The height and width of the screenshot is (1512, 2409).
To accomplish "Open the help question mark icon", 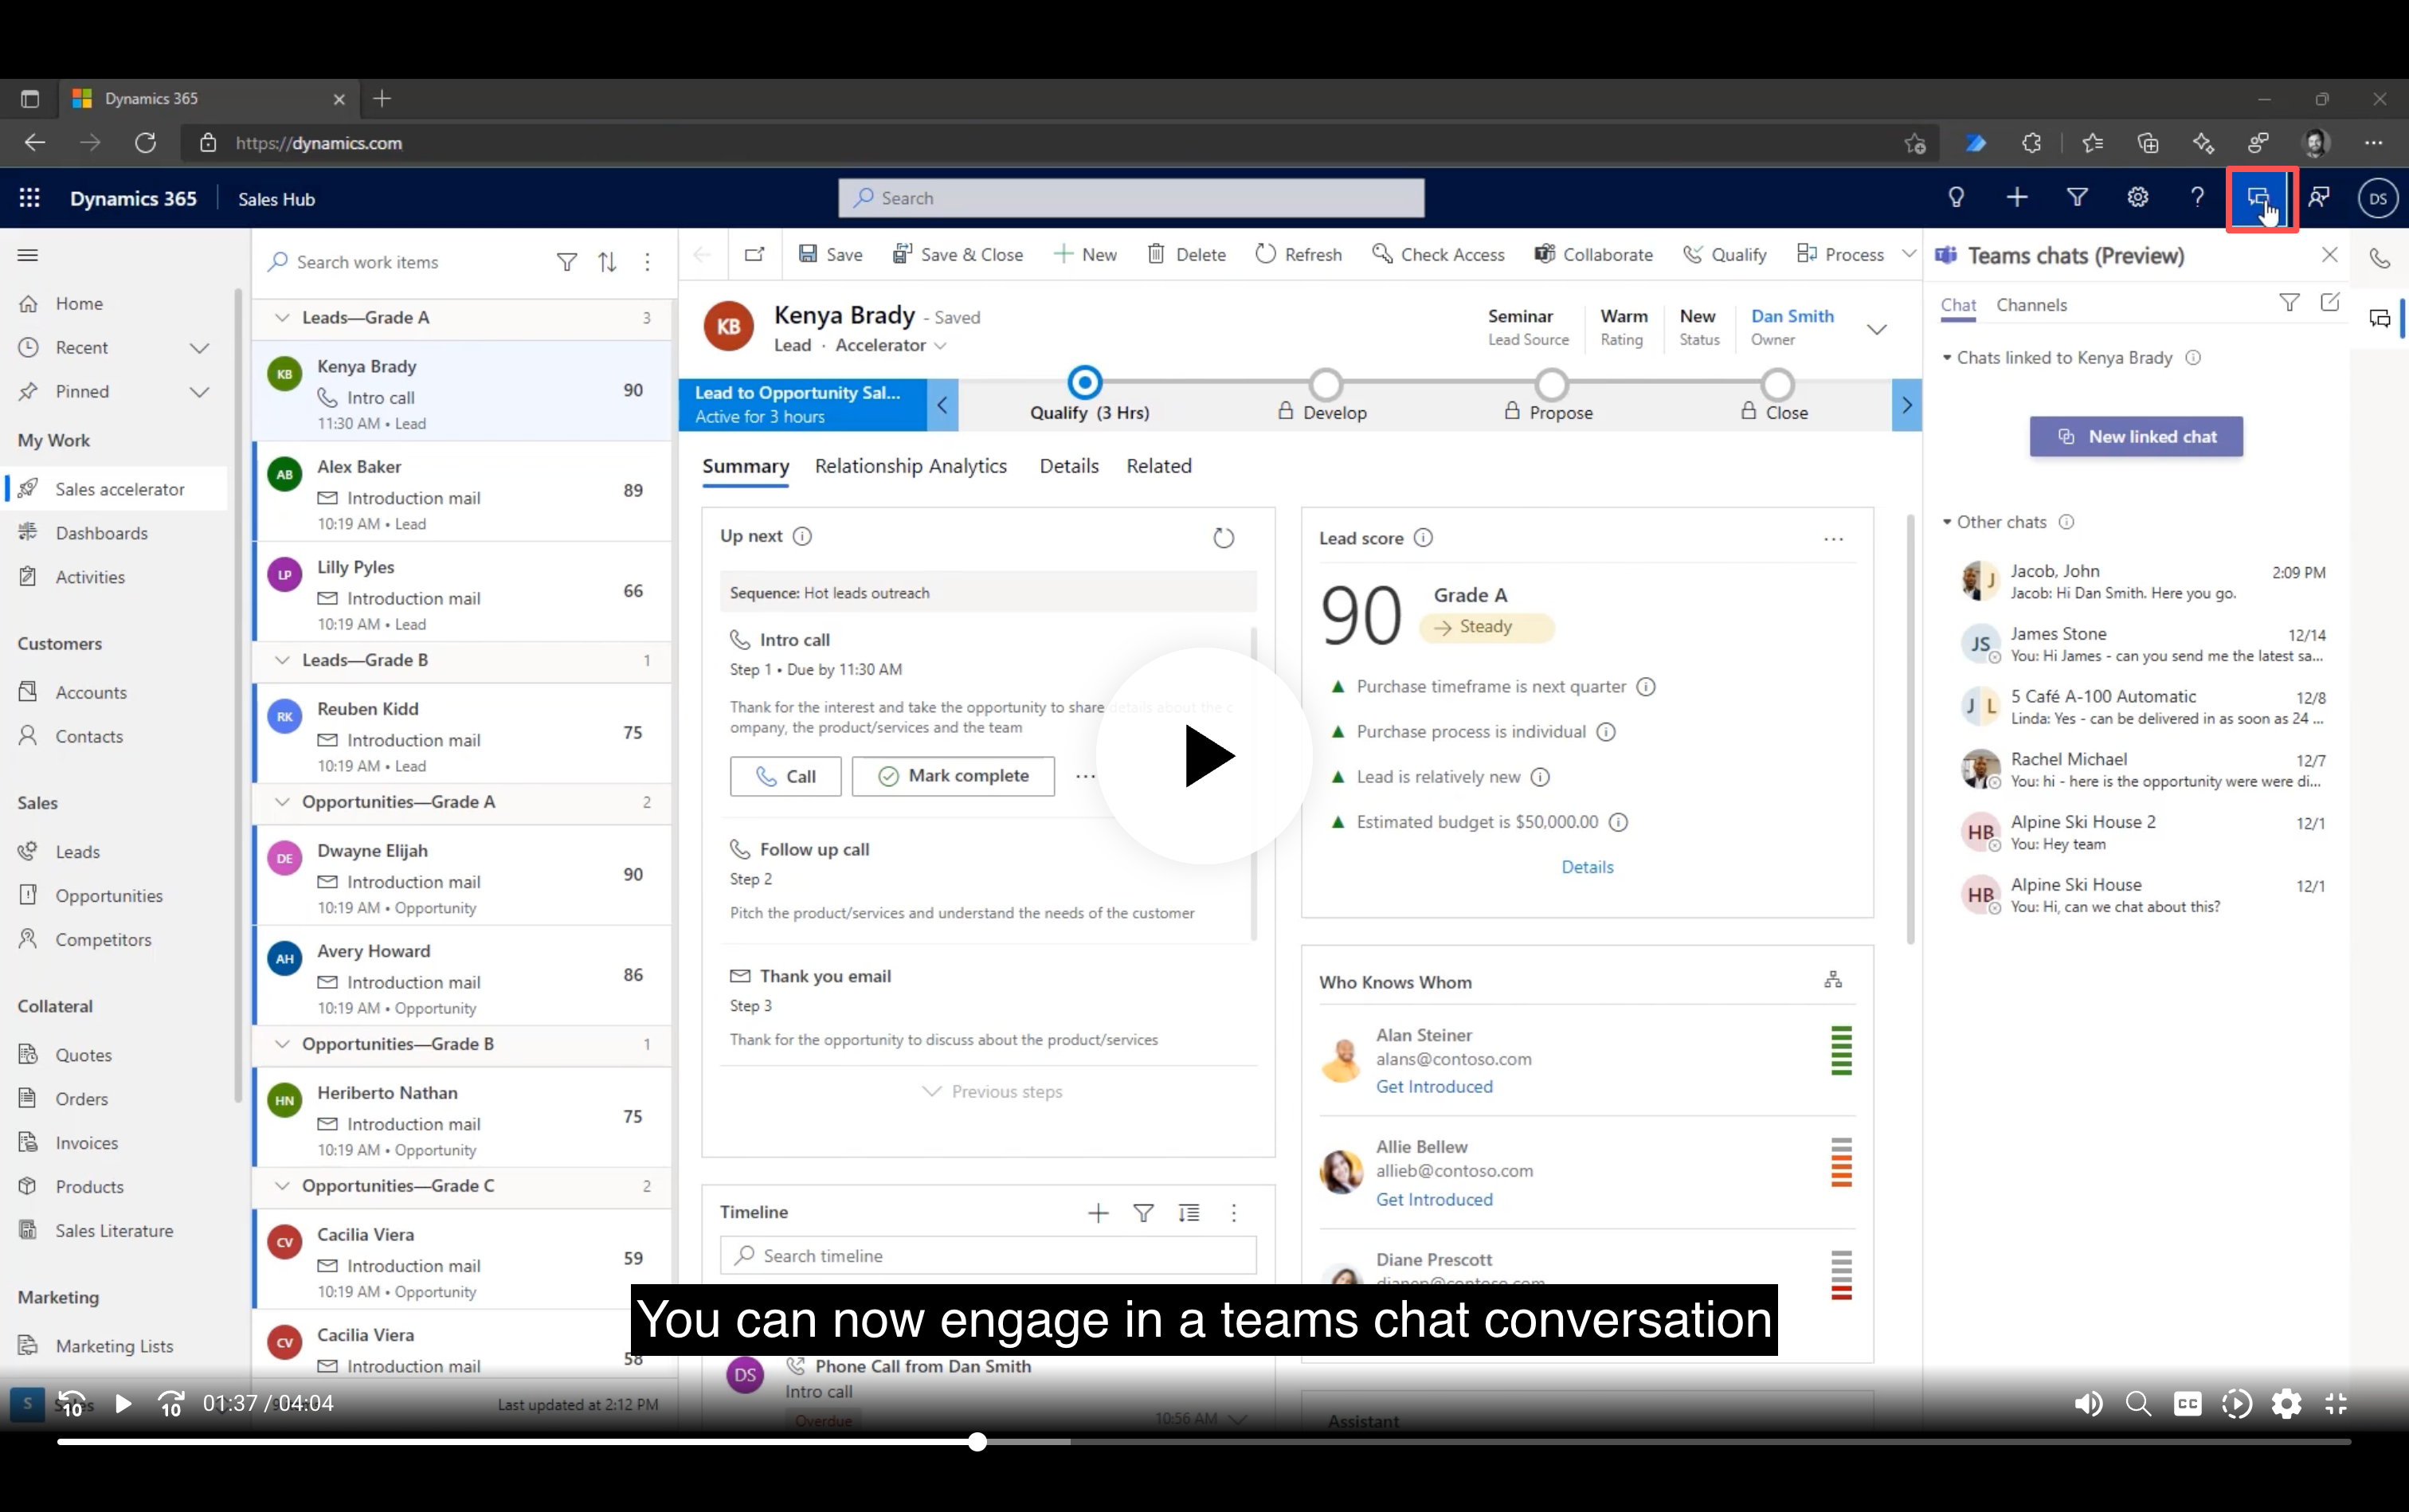I will coord(2197,198).
